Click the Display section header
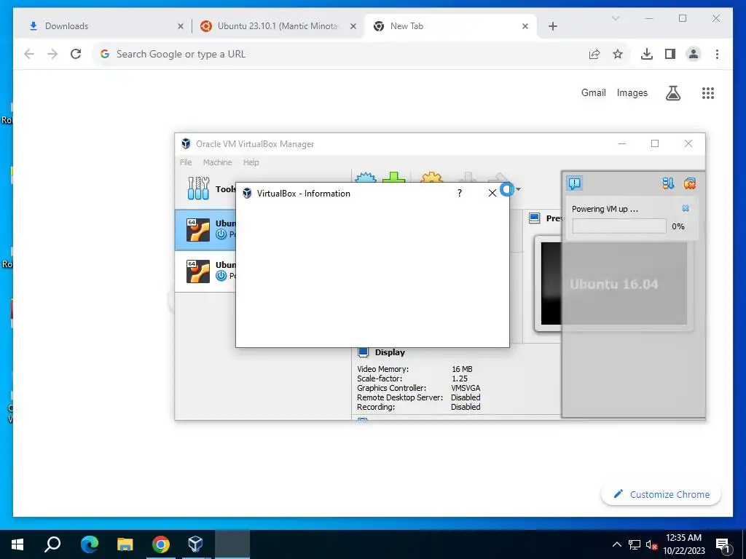746x559 pixels. point(390,352)
